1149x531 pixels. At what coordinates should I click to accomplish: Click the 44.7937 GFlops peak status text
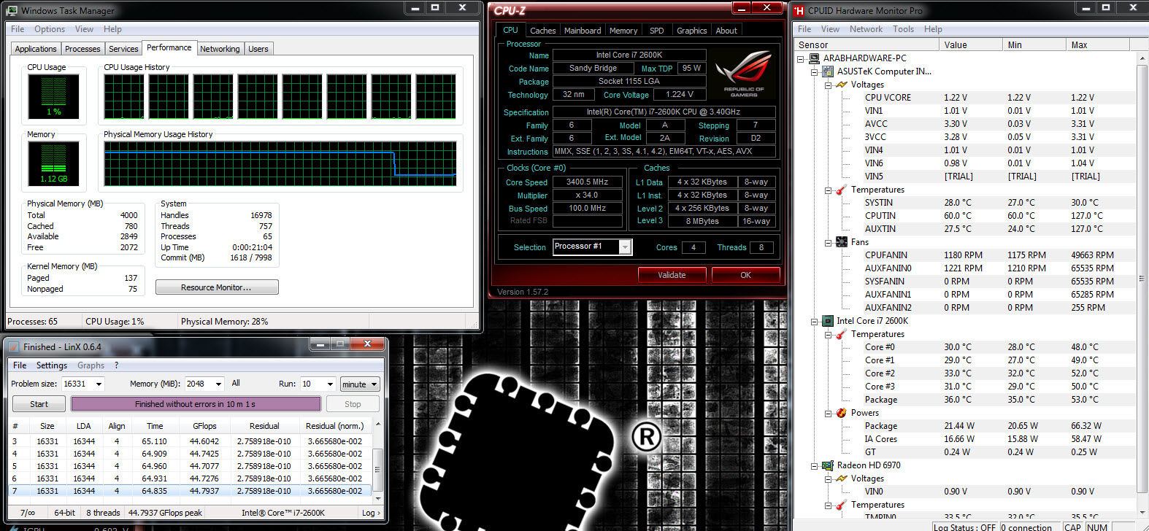pyautogui.click(x=165, y=513)
